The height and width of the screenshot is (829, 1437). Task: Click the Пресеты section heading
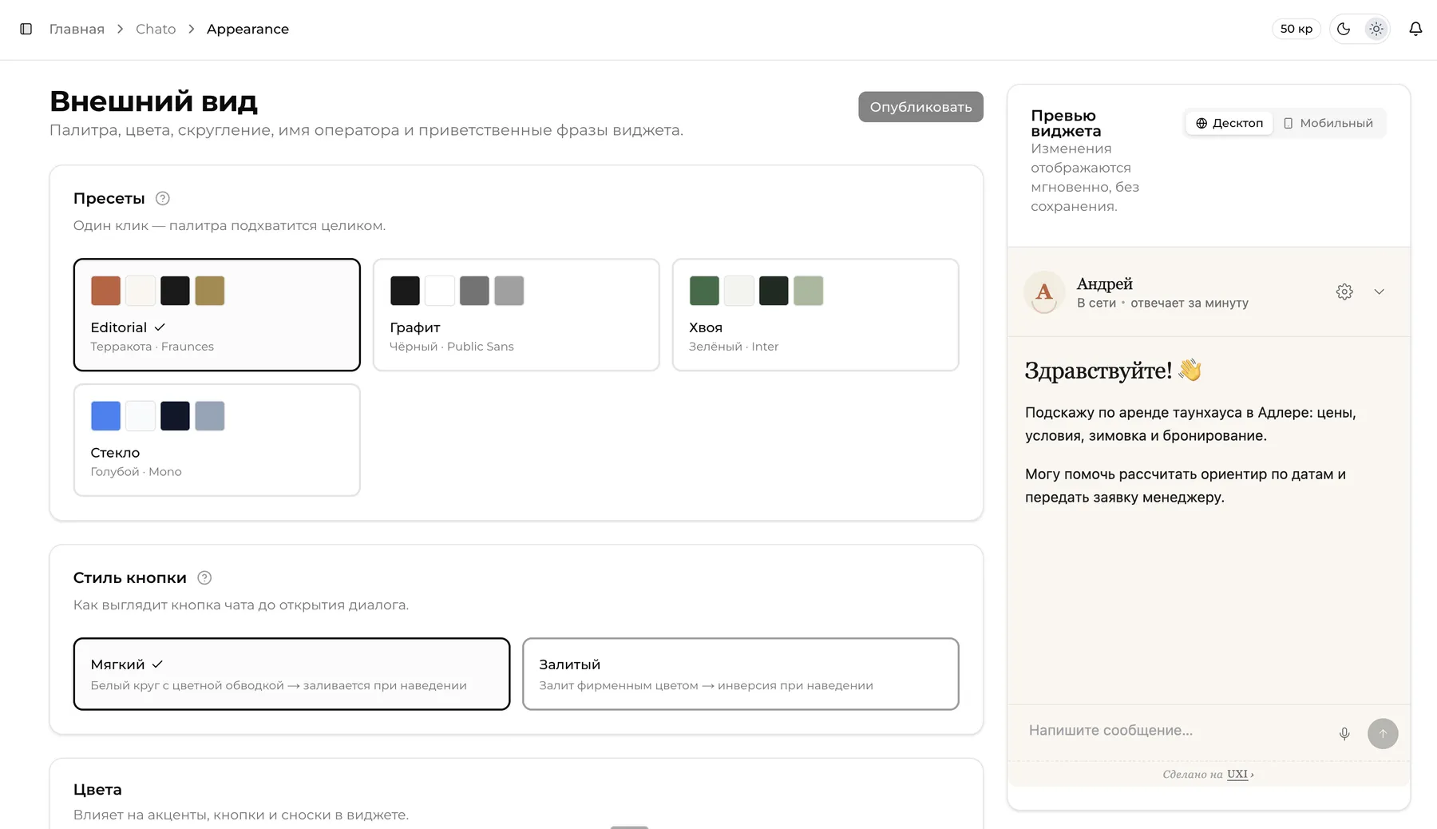(109, 198)
